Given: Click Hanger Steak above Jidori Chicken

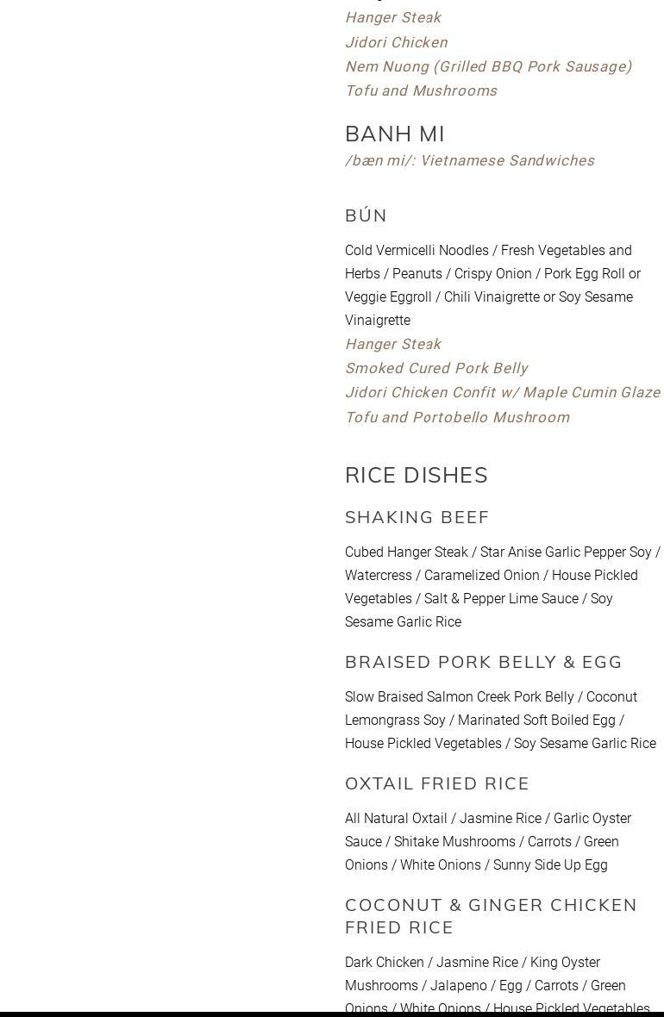Looking at the screenshot, I should click(392, 17).
